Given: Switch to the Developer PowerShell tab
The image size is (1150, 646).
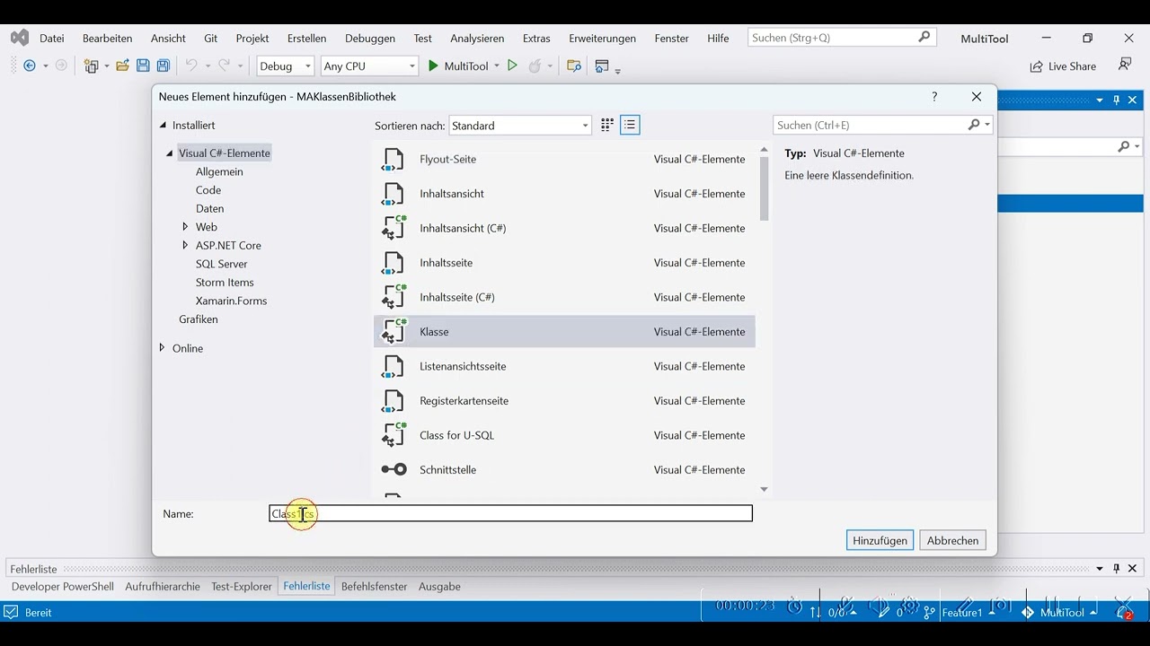Looking at the screenshot, I should (x=63, y=587).
